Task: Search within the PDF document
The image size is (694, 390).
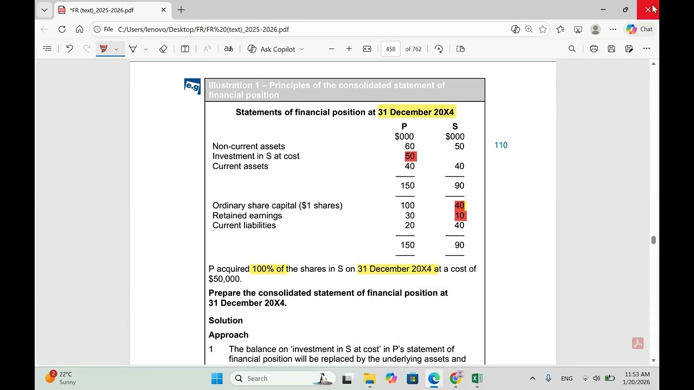Action: pos(571,49)
